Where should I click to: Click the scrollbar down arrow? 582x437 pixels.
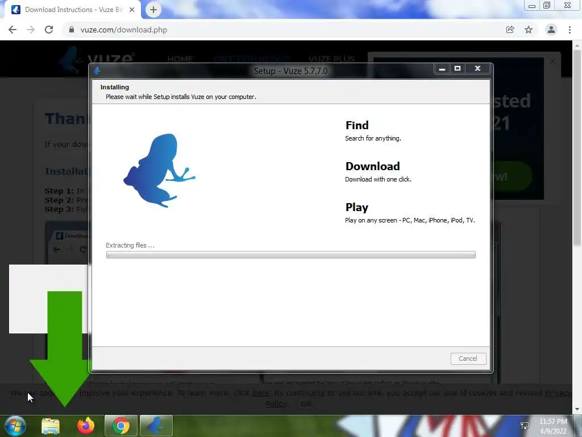[x=577, y=410]
